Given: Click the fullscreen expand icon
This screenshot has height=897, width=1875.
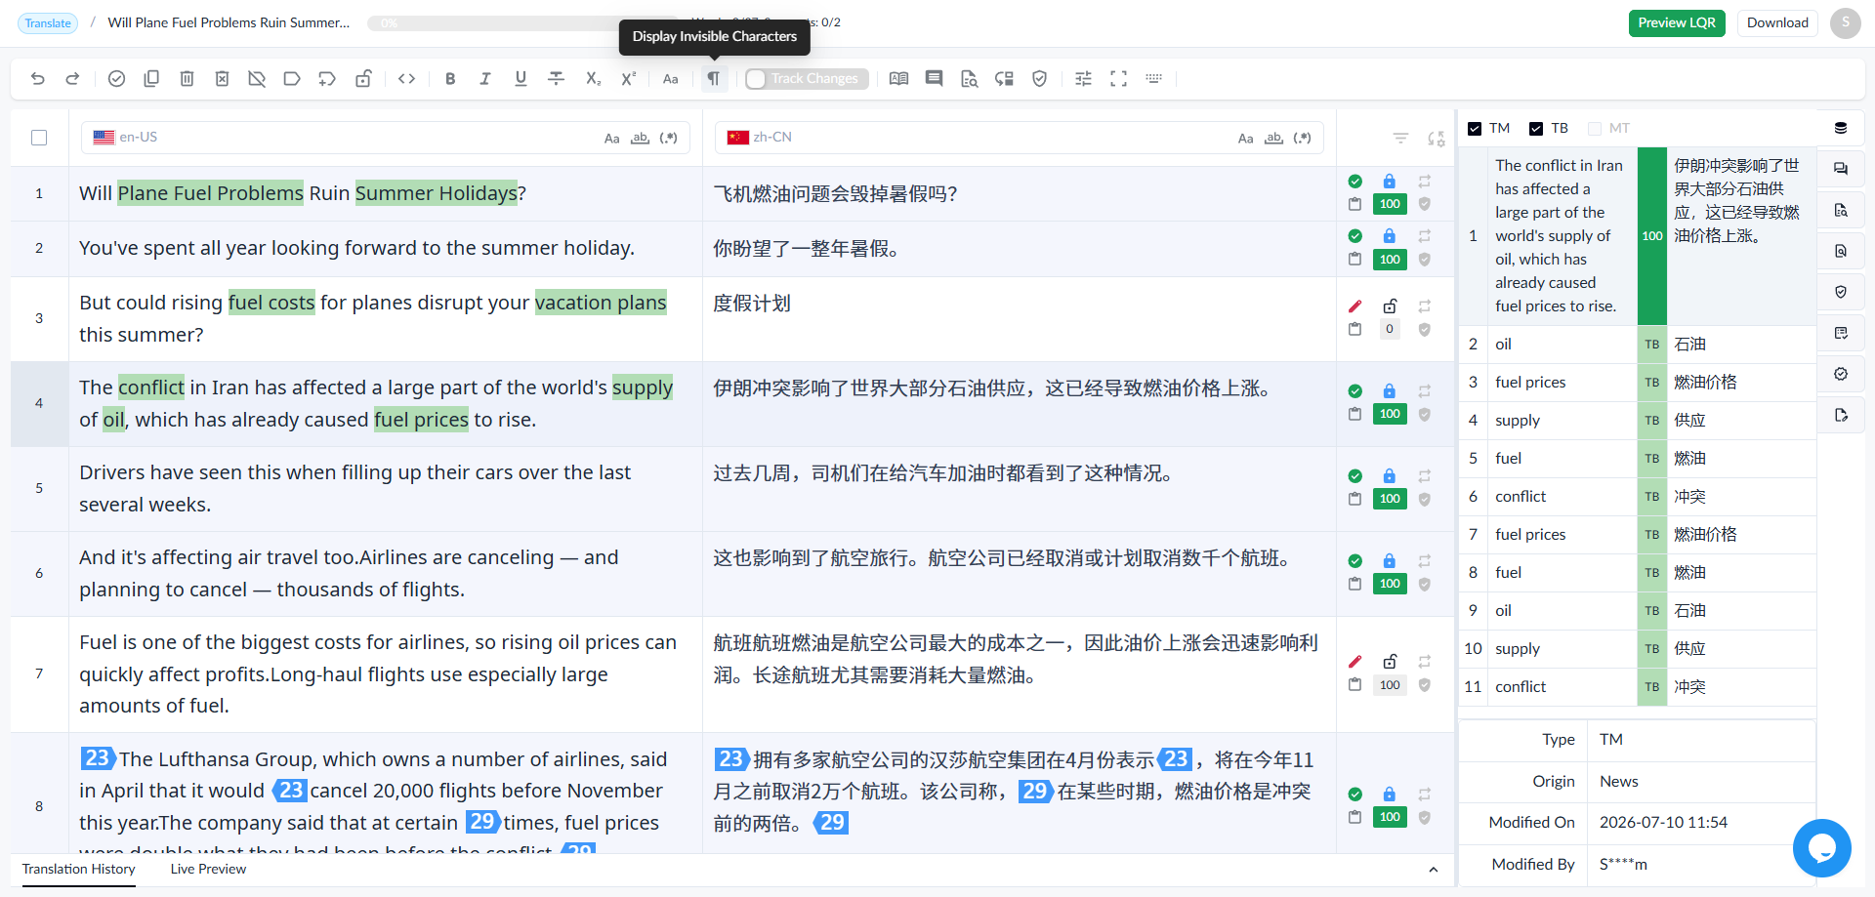Looking at the screenshot, I should 1118,79.
